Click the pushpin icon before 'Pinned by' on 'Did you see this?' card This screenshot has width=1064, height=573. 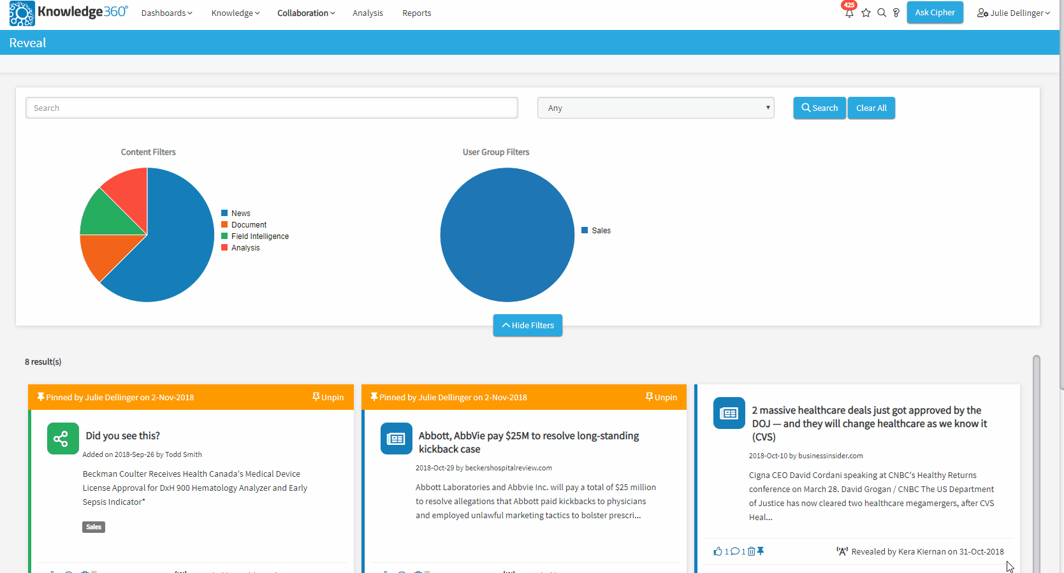point(41,397)
